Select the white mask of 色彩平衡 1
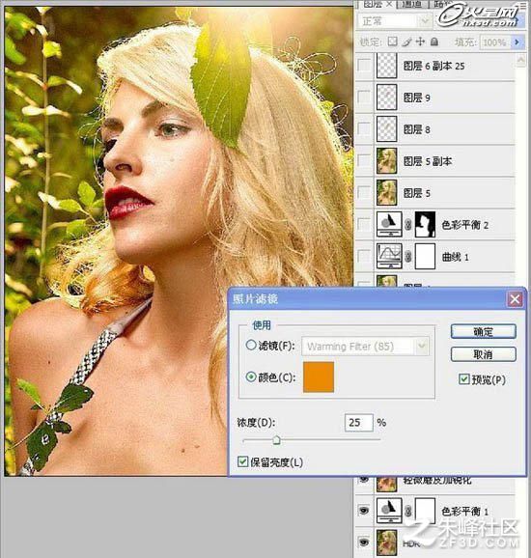Viewport: 531px width, 558px height. pyautogui.click(x=426, y=511)
